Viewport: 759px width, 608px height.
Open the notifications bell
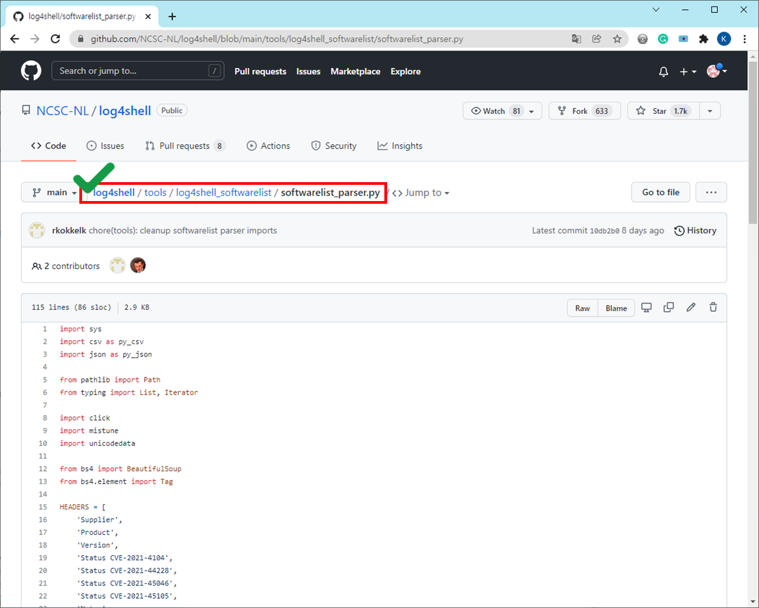663,71
